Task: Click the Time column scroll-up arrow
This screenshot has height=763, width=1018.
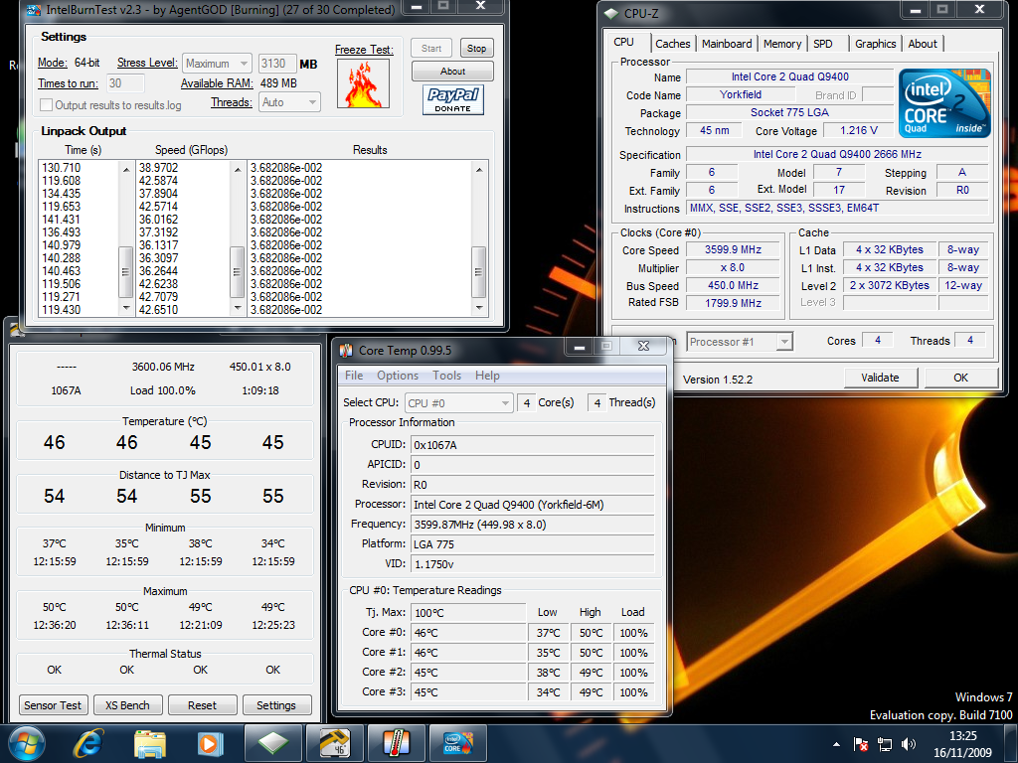Action: click(126, 169)
